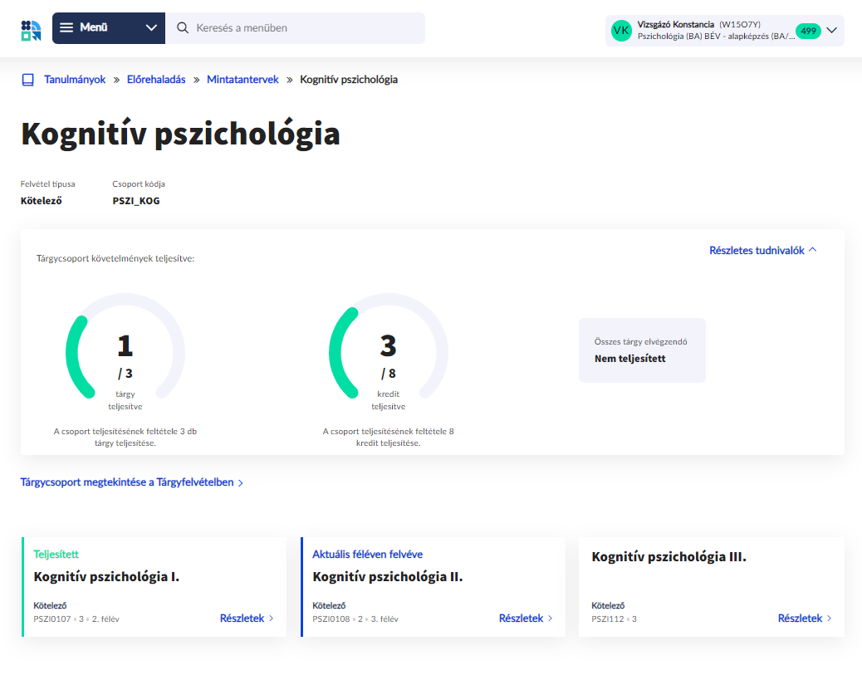Click the PSZI_KOG group code
Image resolution: width=862 pixels, height=675 pixels.
point(136,201)
